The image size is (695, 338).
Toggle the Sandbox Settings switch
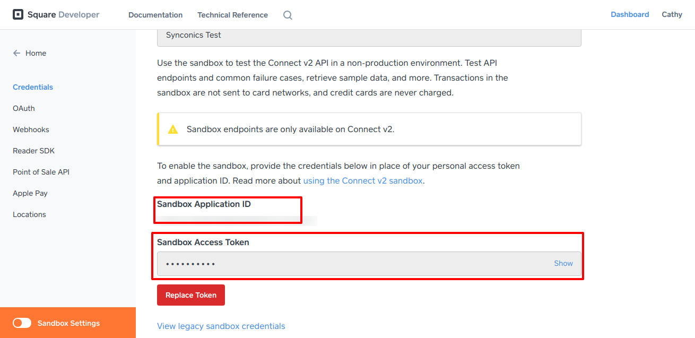pos(22,323)
